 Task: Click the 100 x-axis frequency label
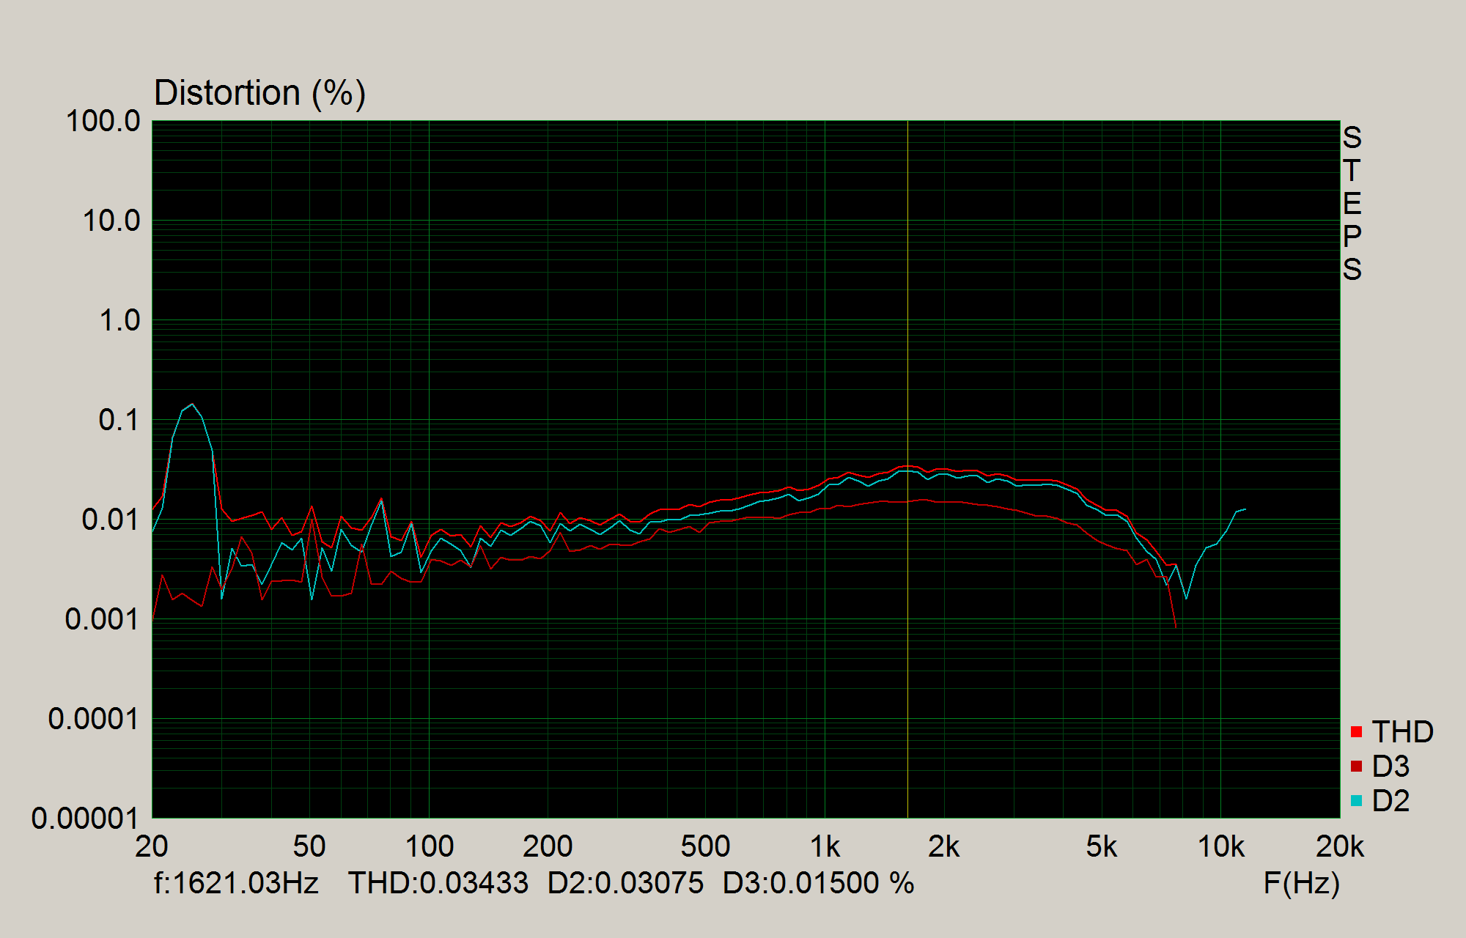click(430, 846)
